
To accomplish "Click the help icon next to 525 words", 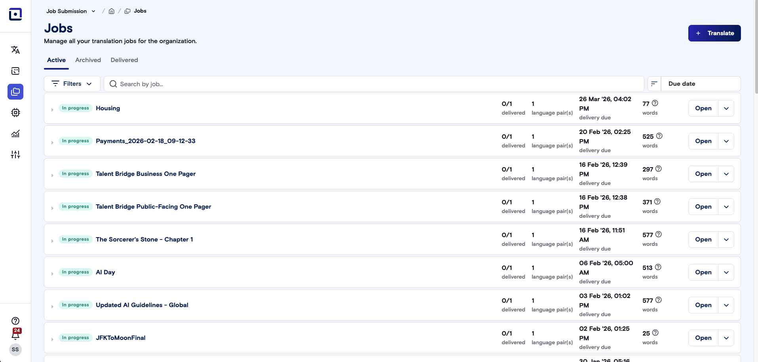I will [659, 136].
